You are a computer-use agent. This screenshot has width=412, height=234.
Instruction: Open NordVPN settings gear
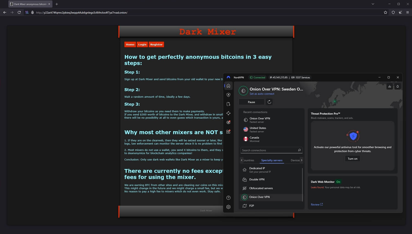(x=228, y=207)
